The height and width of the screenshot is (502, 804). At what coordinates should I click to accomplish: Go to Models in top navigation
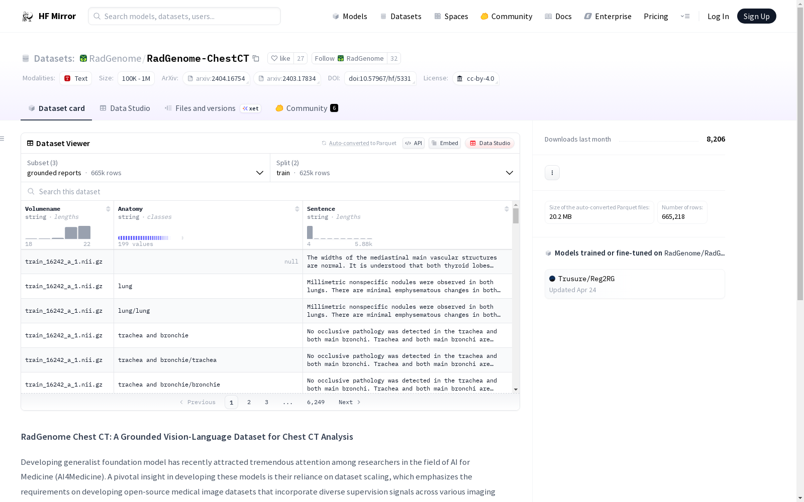click(350, 16)
